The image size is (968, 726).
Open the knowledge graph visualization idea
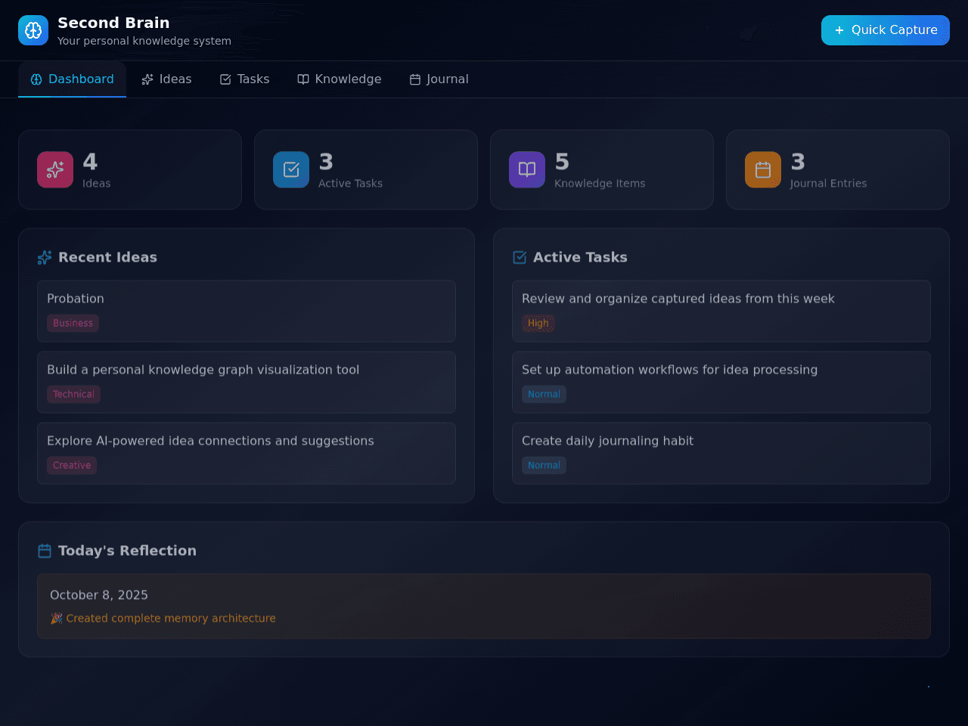[247, 383]
